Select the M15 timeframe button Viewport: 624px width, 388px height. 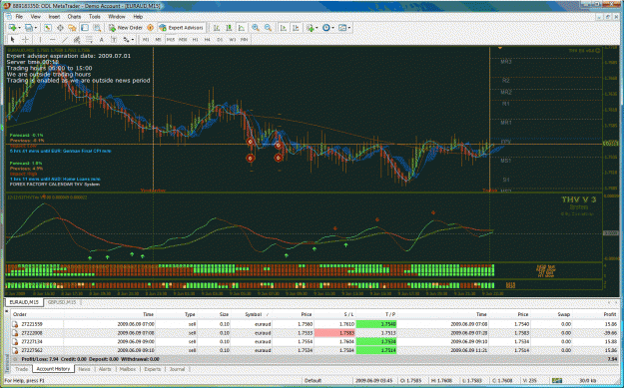tap(171, 39)
